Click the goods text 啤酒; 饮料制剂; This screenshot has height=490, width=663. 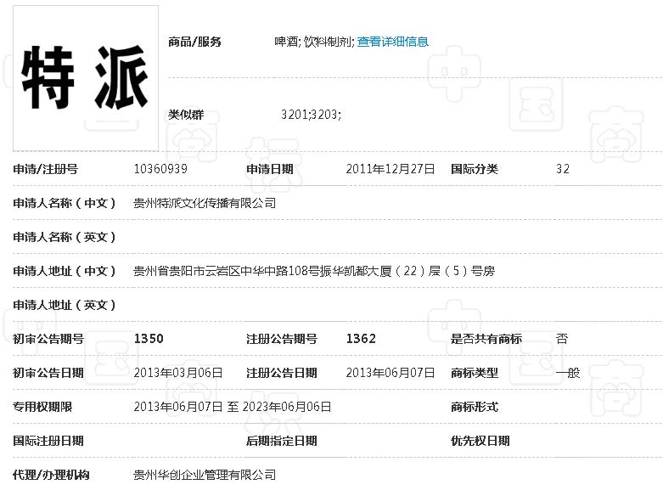click(x=314, y=42)
